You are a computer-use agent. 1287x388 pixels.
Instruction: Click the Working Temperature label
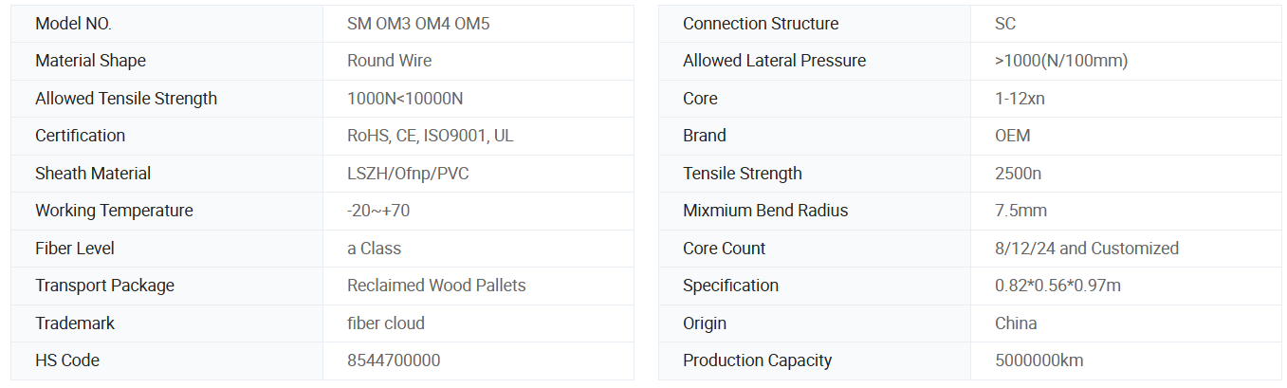114,211
